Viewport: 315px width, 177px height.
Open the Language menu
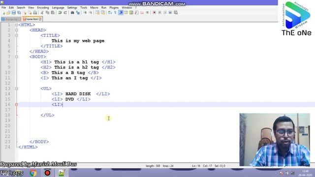[x=58, y=8]
